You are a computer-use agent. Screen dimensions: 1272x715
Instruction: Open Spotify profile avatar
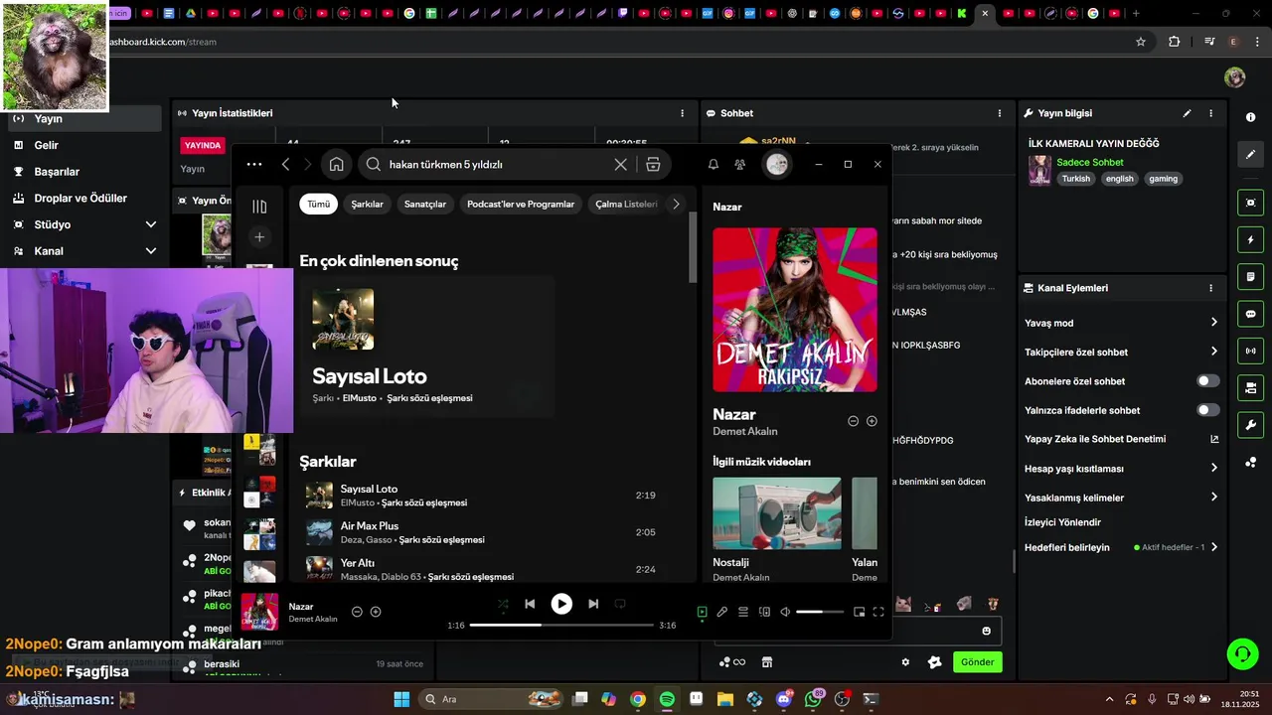point(777,165)
